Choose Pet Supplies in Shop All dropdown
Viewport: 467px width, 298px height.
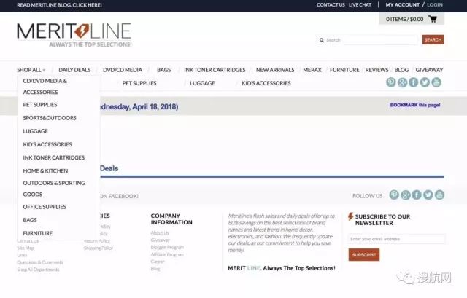40,105
